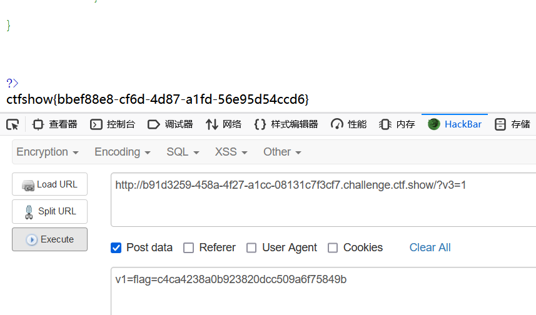The width and height of the screenshot is (536, 315).
Task: Expand the Encryption dropdown menu
Action: (x=48, y=152)
